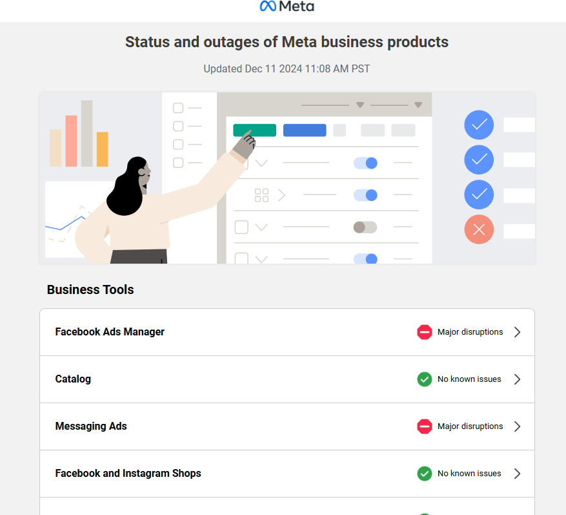
Task: Click Facebook Ads Manager red disruption icon
Action: 424,332
